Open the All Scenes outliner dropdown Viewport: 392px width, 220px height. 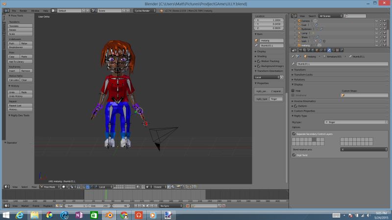330,16
